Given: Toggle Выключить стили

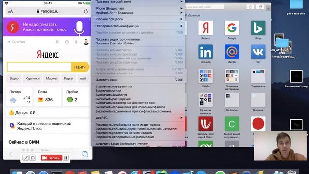Looking at the screenshot, I should pyautogui.click(x=139, y=91).
